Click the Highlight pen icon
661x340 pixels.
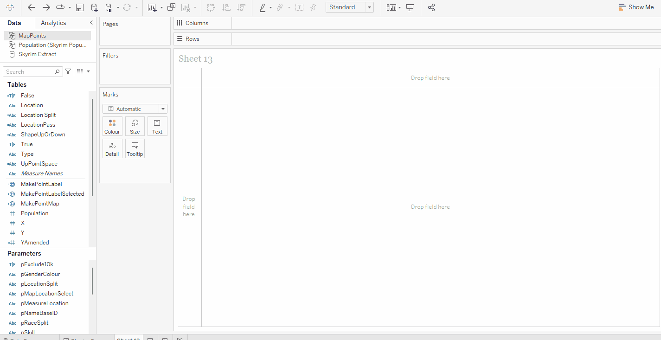point(263,7)
